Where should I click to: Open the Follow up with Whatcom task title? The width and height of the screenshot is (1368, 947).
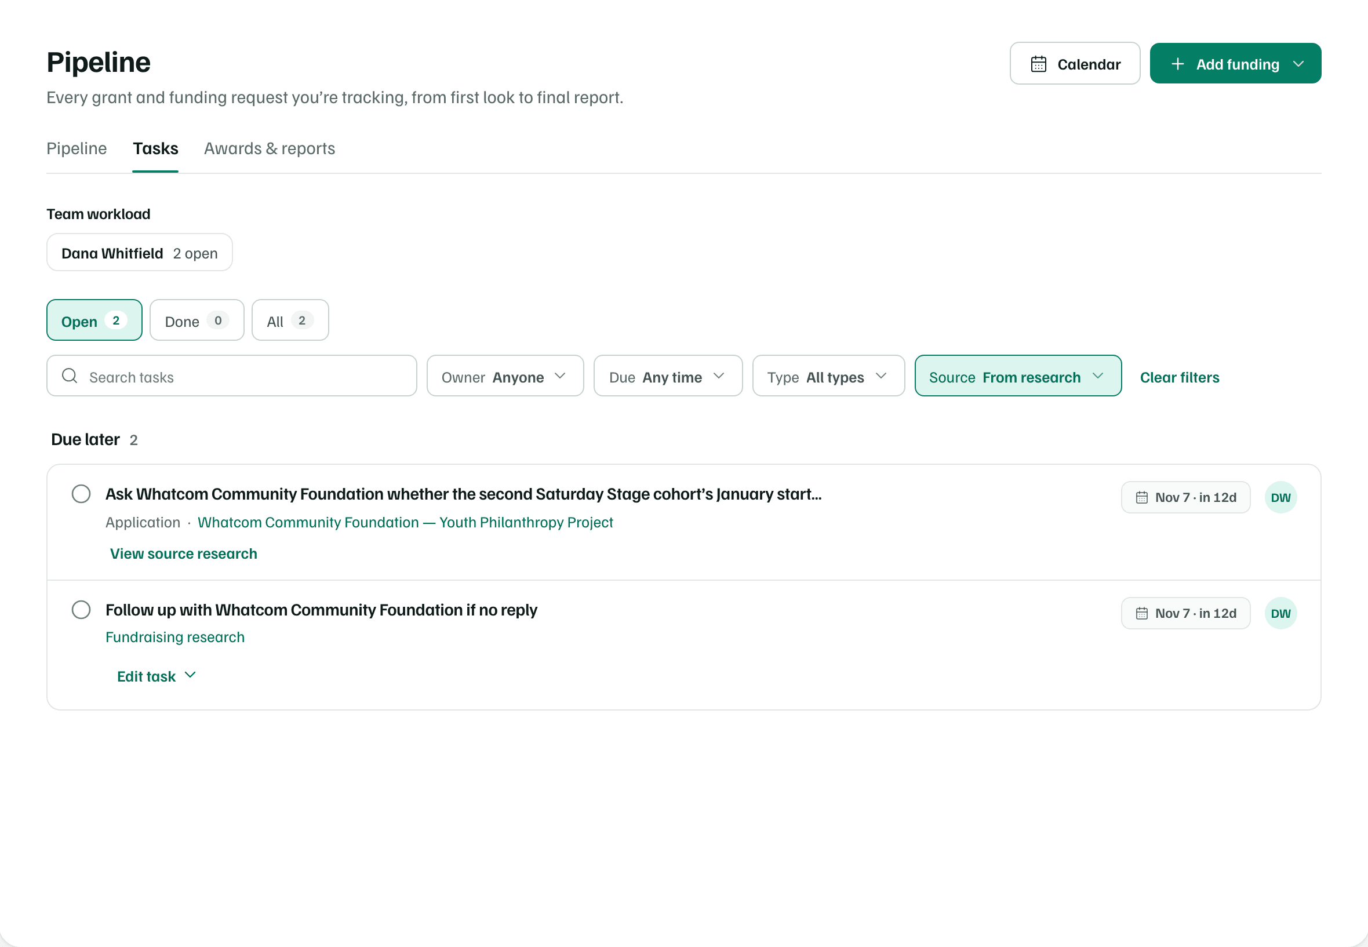click(x=321, y=610)
